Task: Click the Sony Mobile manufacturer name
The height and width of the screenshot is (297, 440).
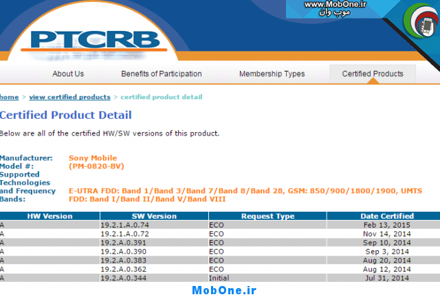Action: [x=93, y=158]
